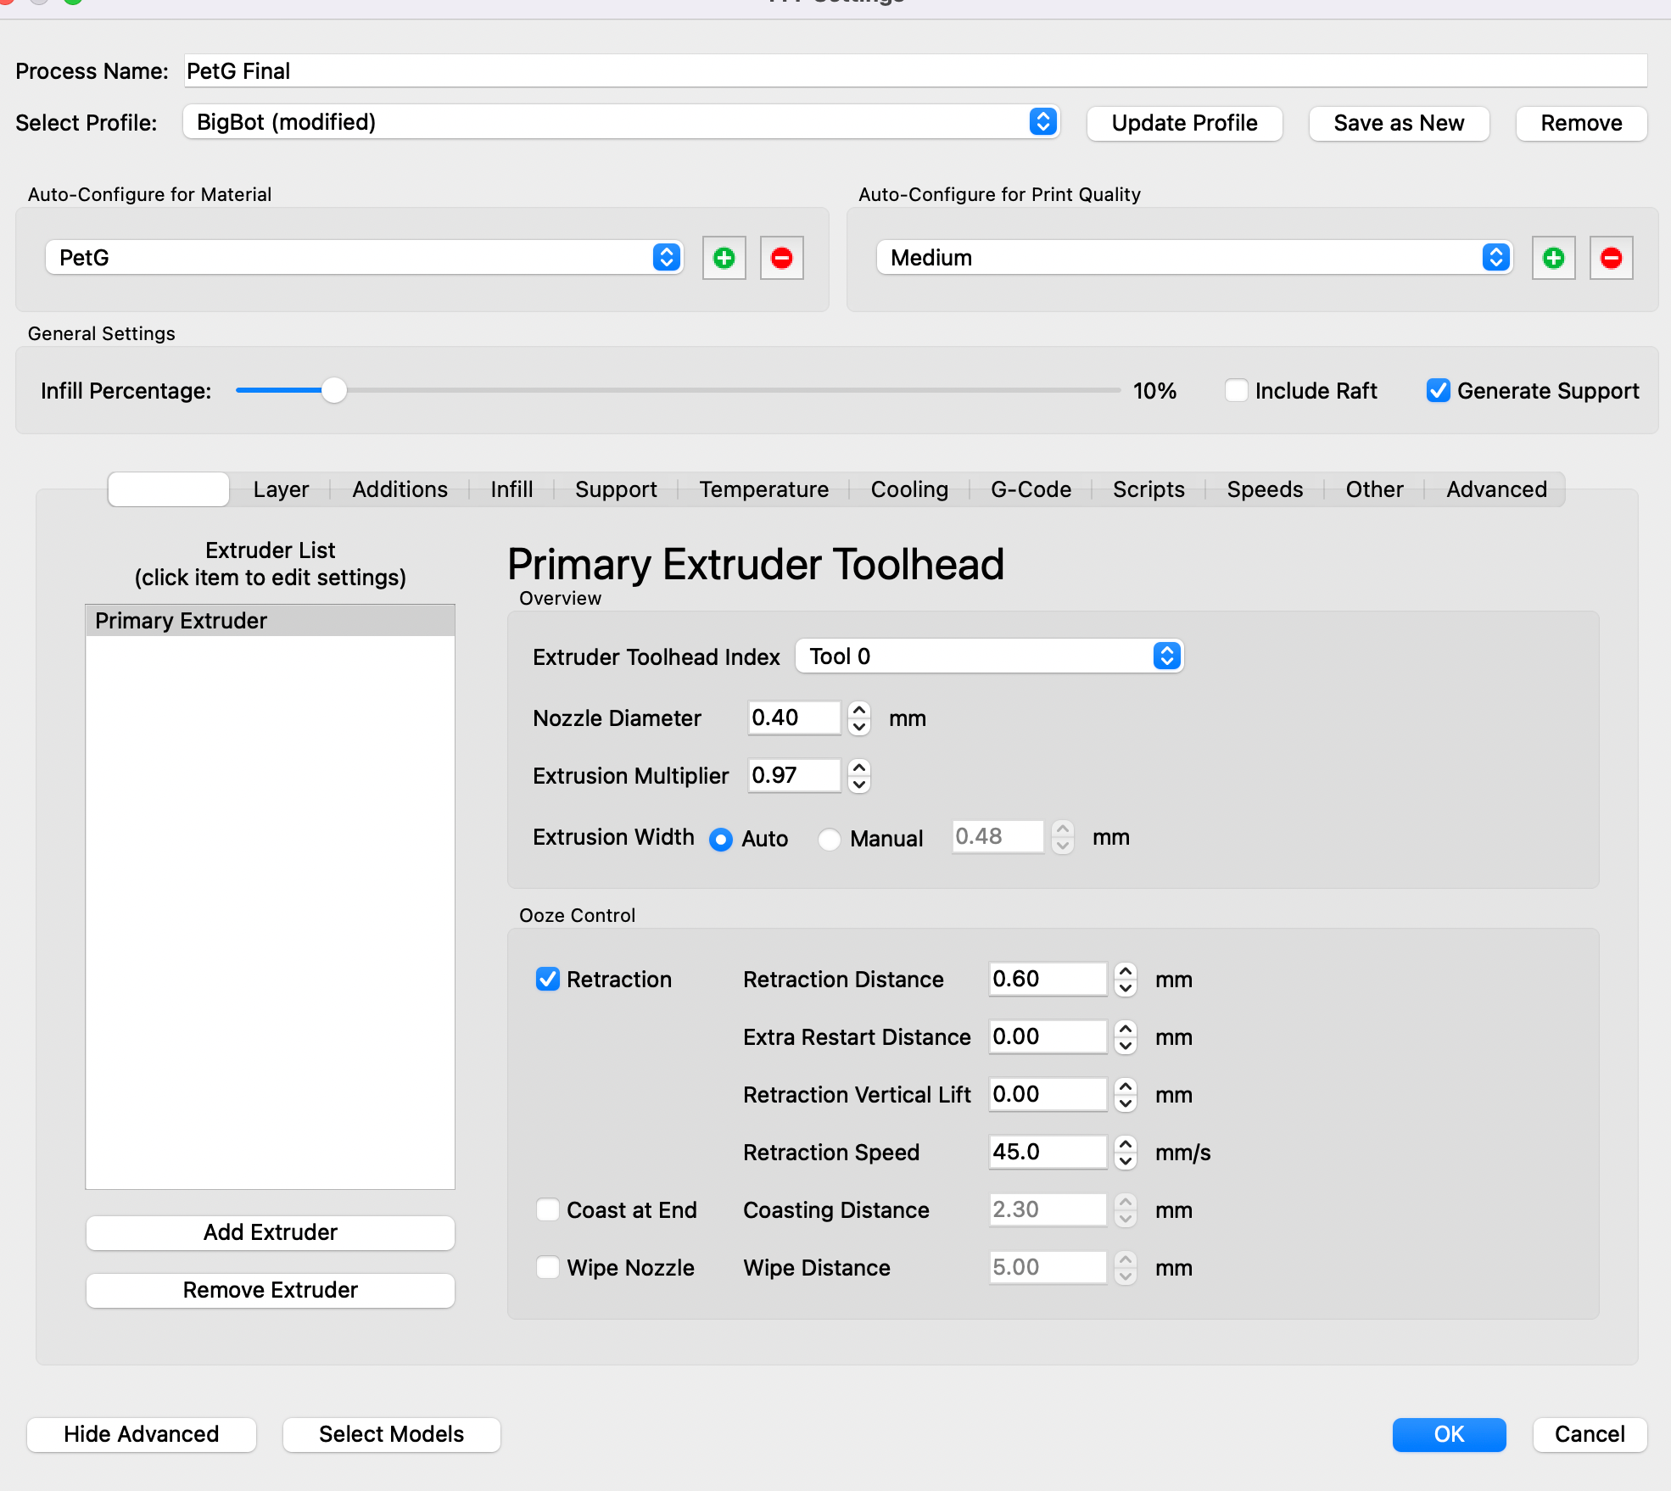Click the PetG material add icon
Screen dimensions: 1671x1491
point(725,258)
